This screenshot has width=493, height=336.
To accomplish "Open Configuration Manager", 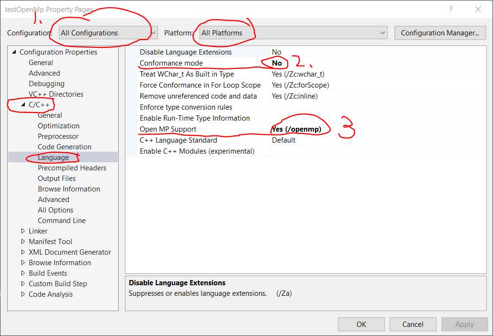I will (x=439, y=33).
